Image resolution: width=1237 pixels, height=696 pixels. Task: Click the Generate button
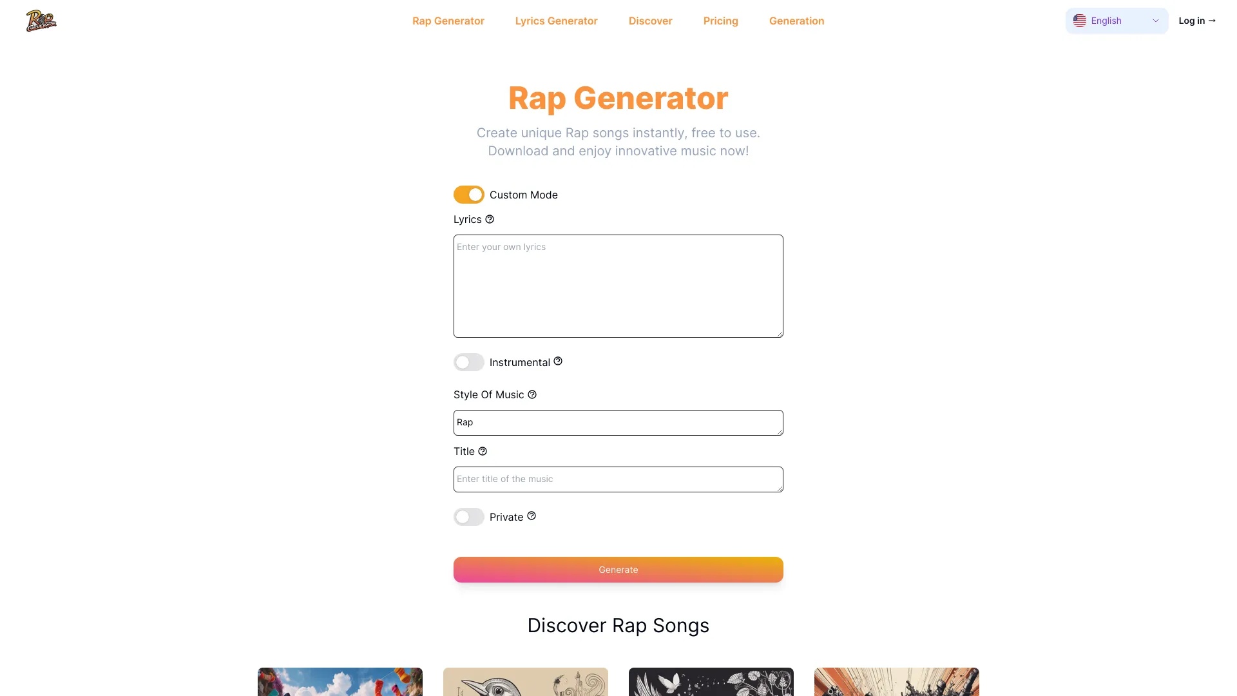[x=618, y=570]
